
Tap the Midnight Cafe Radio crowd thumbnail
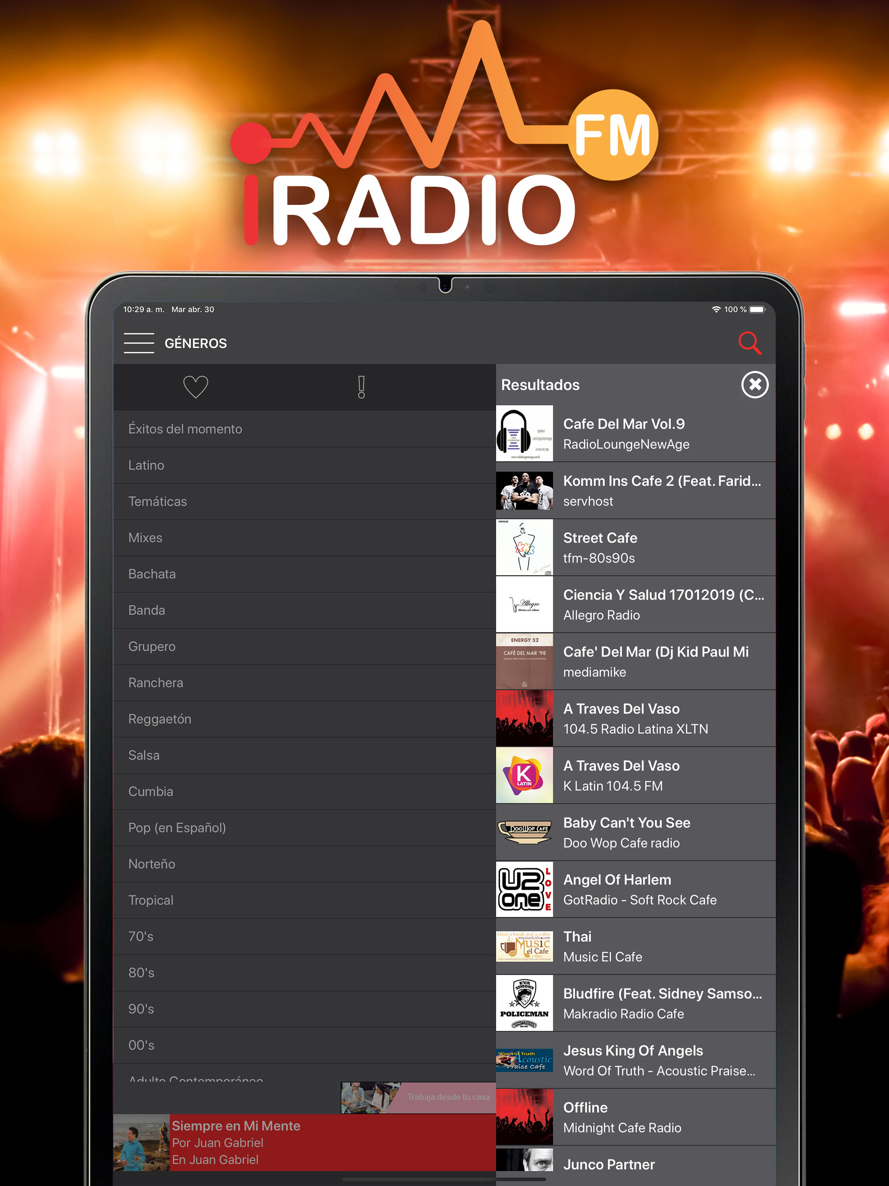(x=524, y=1117)
